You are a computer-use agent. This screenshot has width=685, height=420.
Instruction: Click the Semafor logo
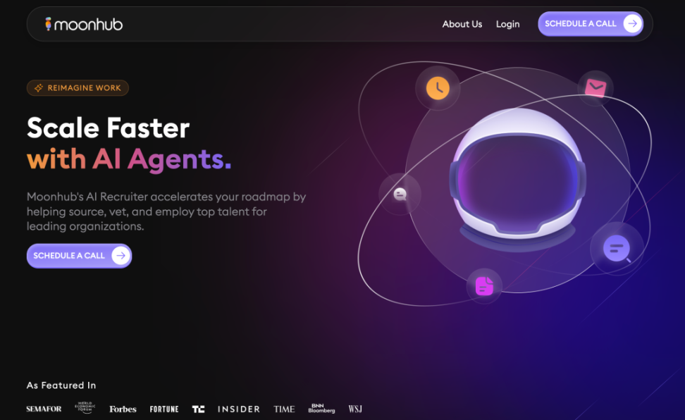(44, 409)
